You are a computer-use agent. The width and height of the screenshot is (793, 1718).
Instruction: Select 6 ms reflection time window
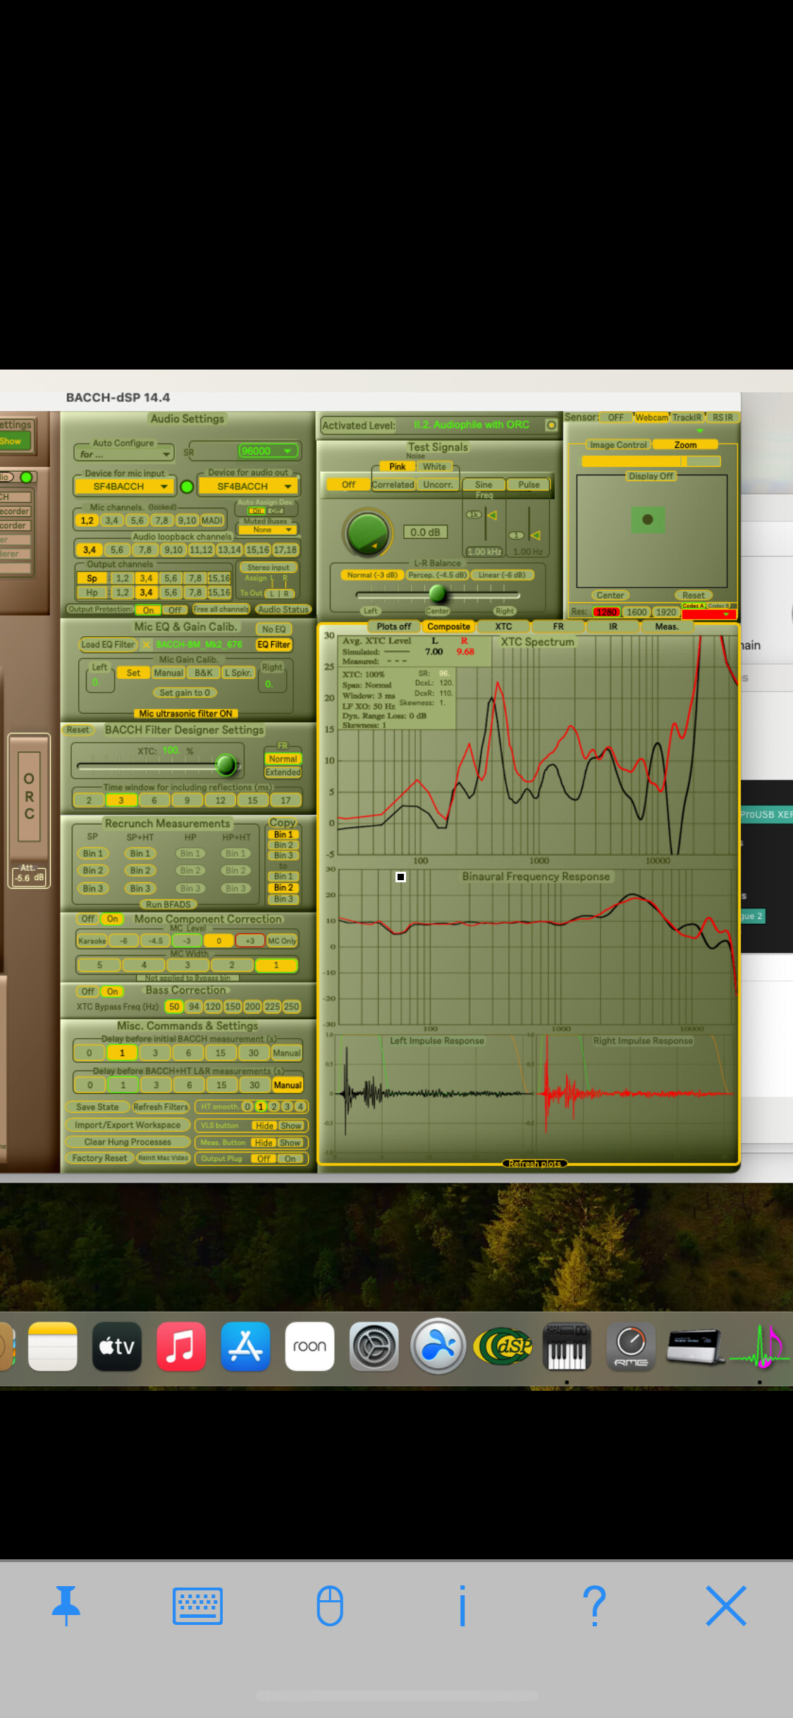click(x=154, y=800)
